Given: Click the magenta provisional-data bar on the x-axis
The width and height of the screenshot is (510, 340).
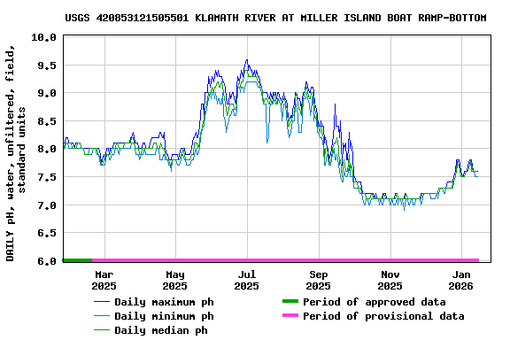Looking at the screenshot, I should (x=286, y=260).
